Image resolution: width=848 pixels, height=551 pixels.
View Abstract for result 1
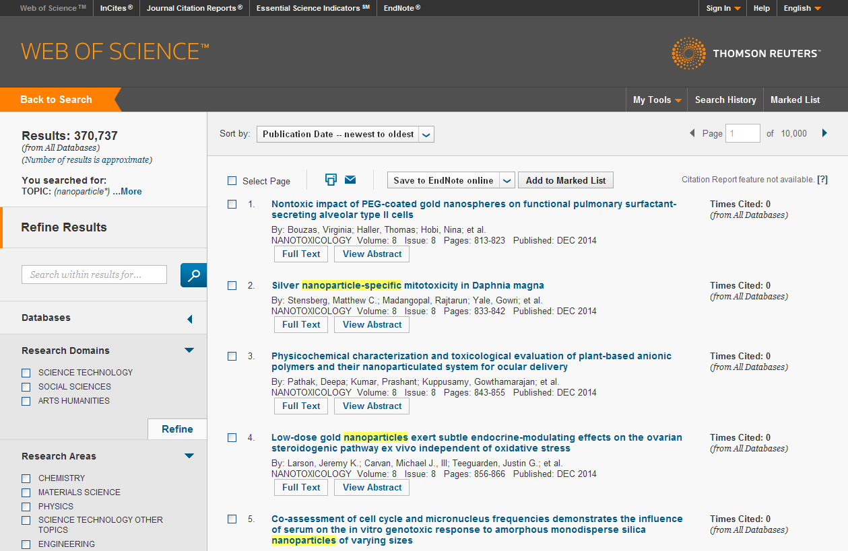(372, 254)
